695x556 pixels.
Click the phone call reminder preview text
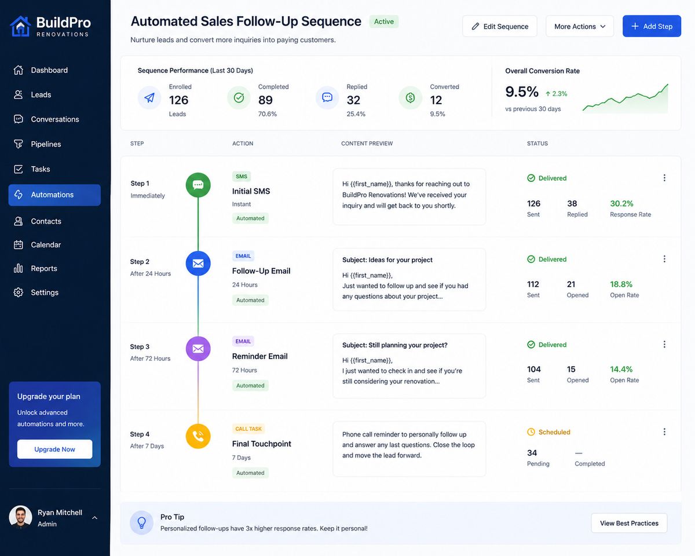pos(408,445)
